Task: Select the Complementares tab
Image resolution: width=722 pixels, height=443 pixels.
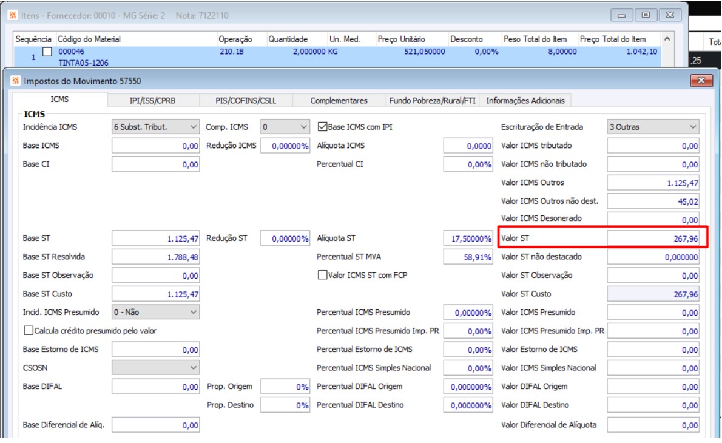Action: 339,100
